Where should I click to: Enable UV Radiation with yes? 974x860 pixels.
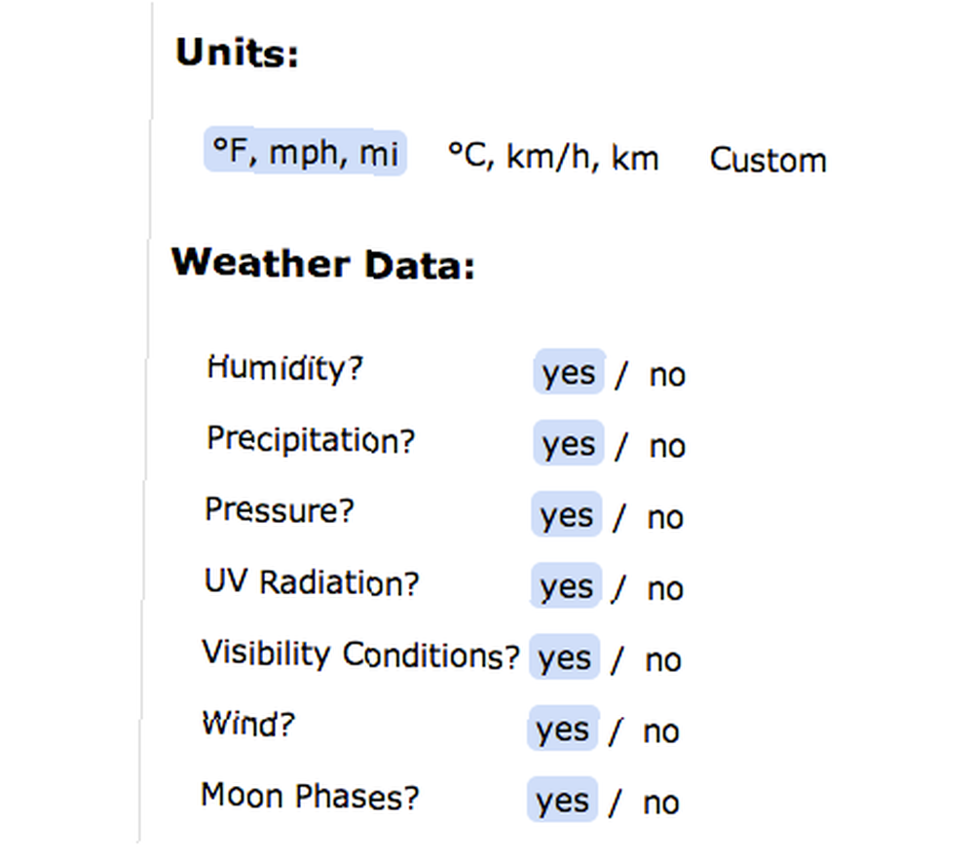[566, 585]
